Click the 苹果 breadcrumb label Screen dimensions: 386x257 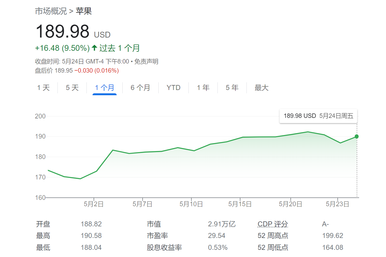click(84, 11)
